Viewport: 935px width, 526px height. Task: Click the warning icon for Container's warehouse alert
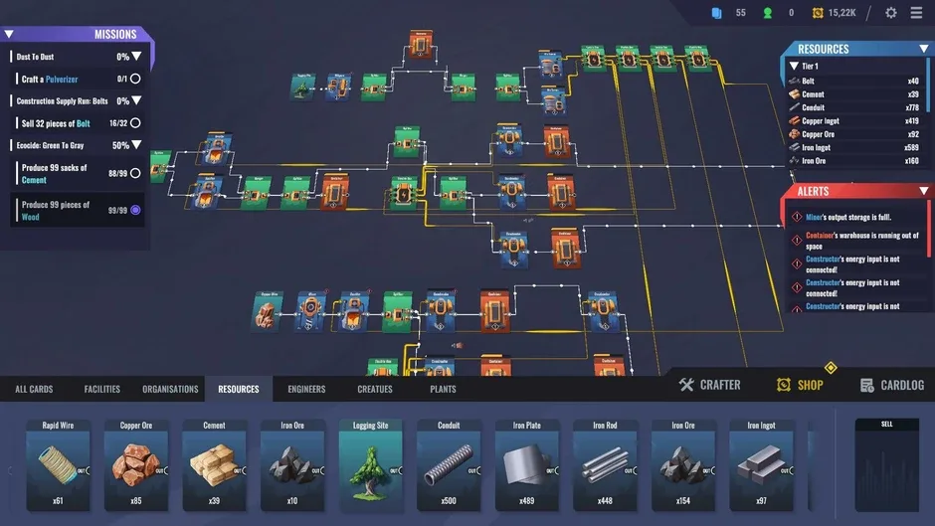797,241
